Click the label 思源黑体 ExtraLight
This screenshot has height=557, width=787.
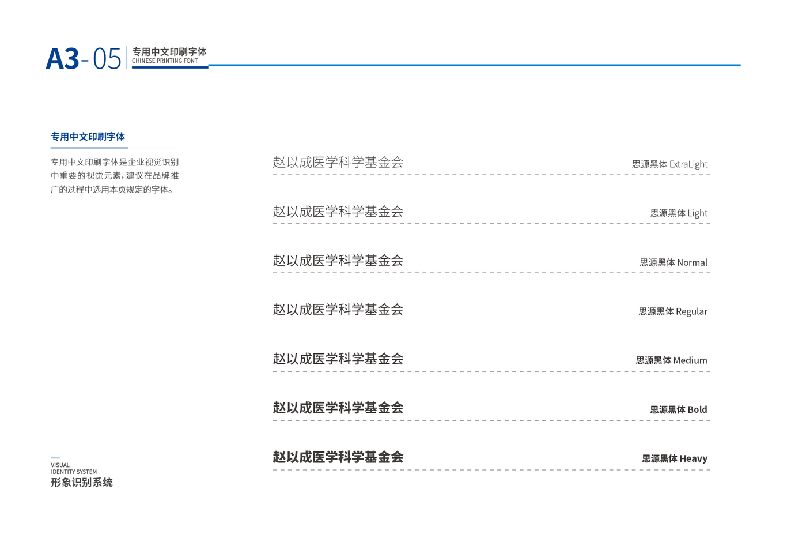tap(670, 164)
